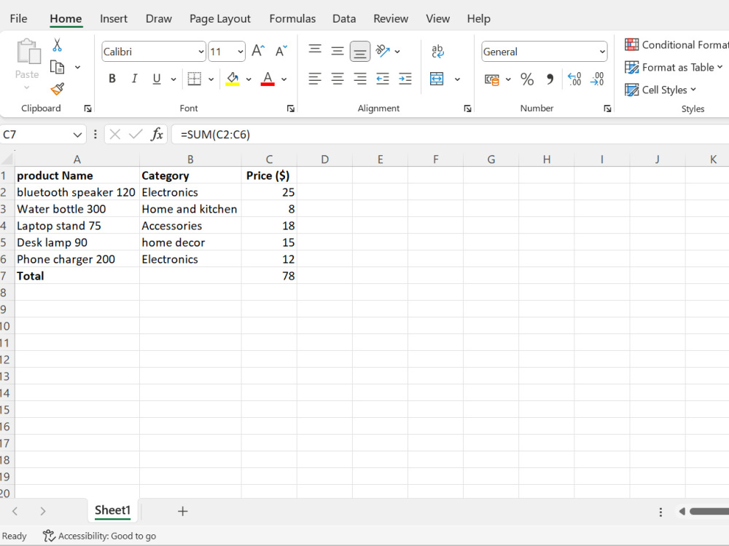Open Font Color dropdown arrow
This screenshot has height=546, width=729.
pyautogui.click(x=284, y=79)
